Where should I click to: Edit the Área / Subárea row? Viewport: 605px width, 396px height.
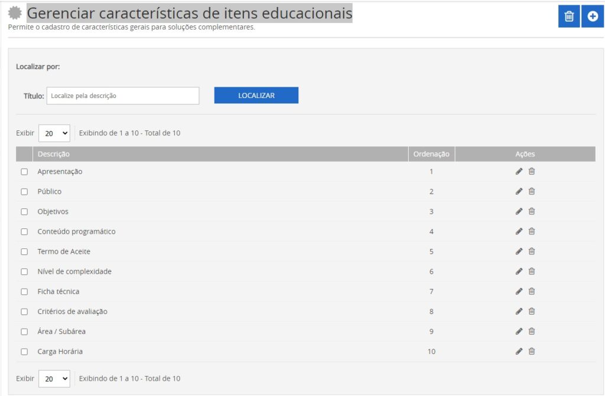pyautogui.click(x=519, y=332)
